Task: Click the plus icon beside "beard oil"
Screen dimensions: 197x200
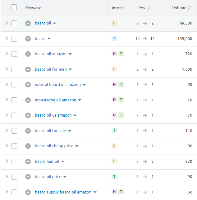Action: pyautogui.click(x=28, y=23)
